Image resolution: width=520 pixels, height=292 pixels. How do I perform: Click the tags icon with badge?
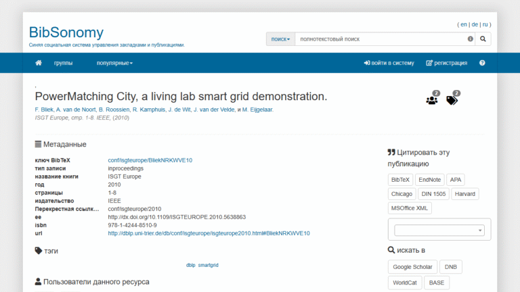pos(452,99)
